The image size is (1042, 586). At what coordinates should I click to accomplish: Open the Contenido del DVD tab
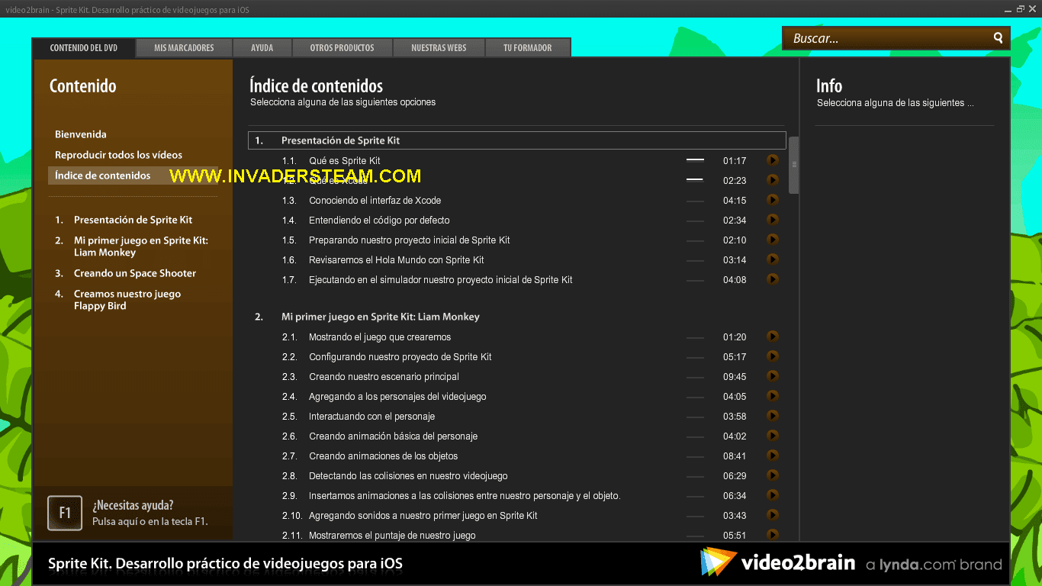coord(84,47)
